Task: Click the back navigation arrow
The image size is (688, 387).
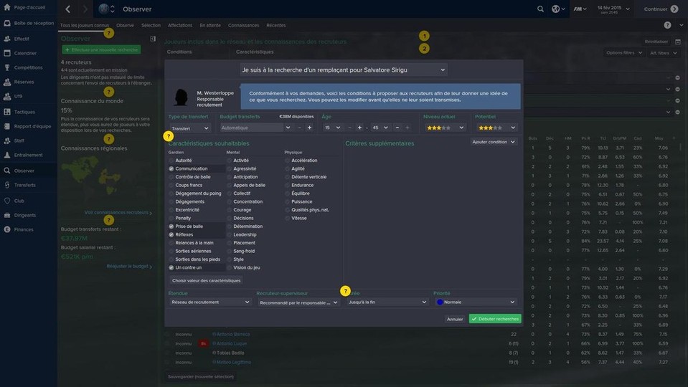Action: [x=68, y=9]
